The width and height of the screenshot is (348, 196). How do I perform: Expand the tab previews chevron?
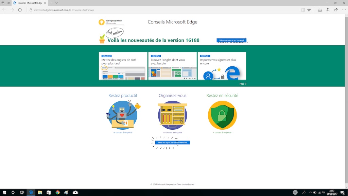pyautogui.click(x=56, y=3)
